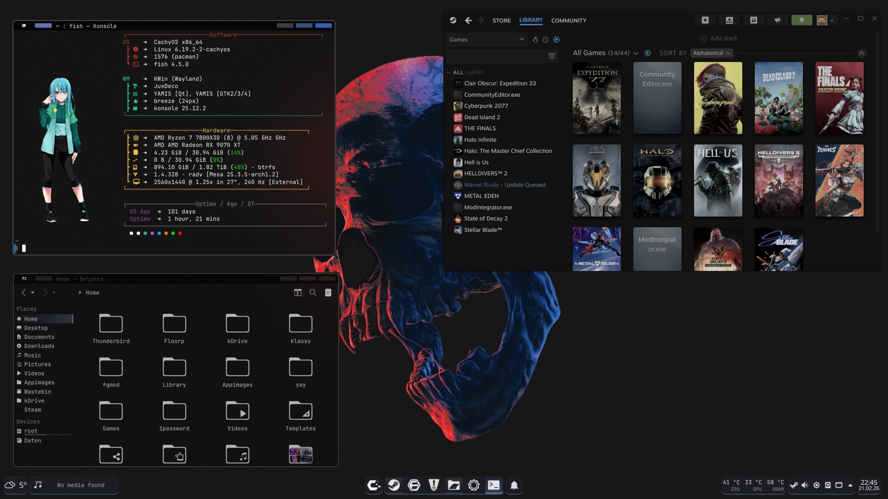Open Steam friends list icon
The height and width of the screenshot is (499, 888).
pos(753,20)
